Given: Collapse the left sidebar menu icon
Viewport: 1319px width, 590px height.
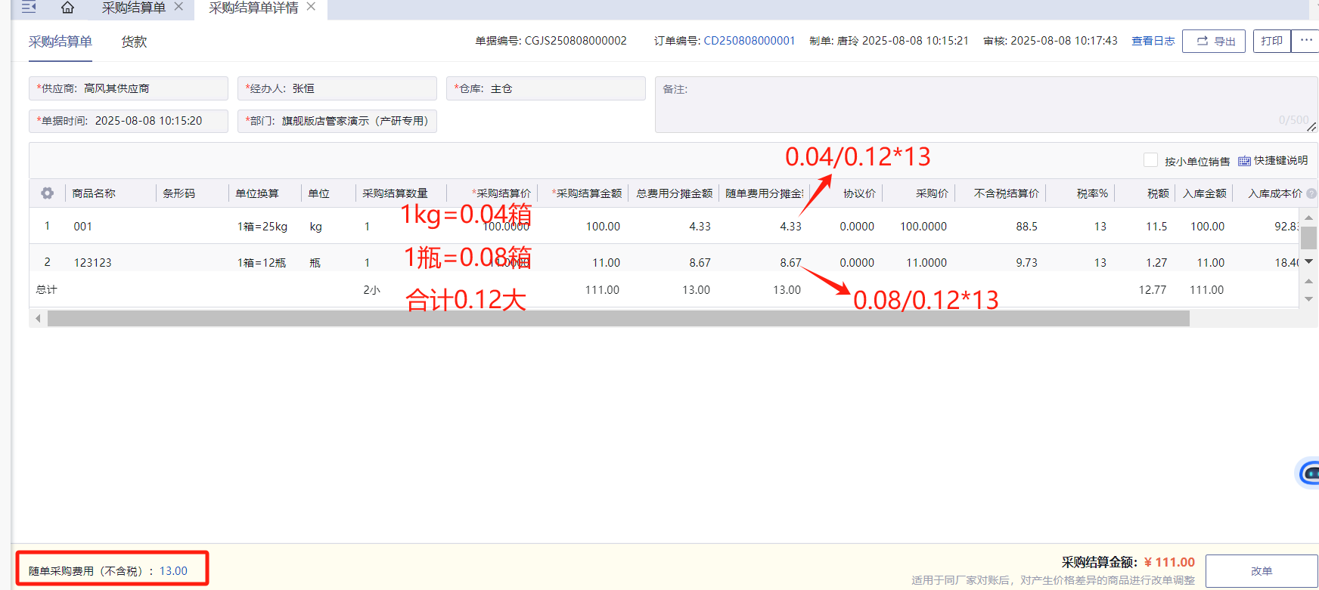Looking at the screenshot, I should point(29,8).
